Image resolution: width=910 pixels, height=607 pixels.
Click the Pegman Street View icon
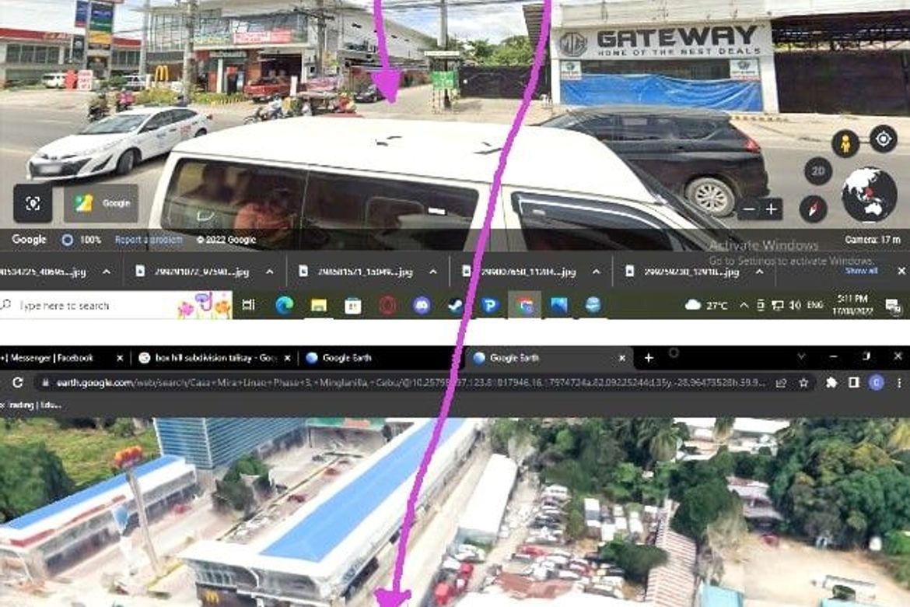[845, 143]
